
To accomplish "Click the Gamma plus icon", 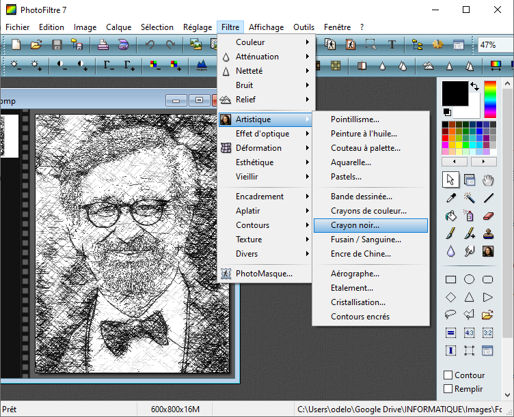I will [129, 66].
